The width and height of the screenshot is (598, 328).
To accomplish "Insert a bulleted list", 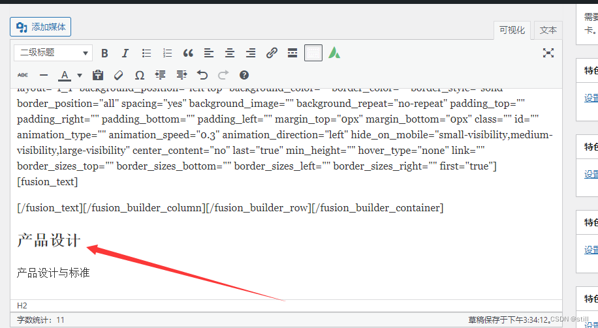I will pyautogui.click(x=146, y=53).
